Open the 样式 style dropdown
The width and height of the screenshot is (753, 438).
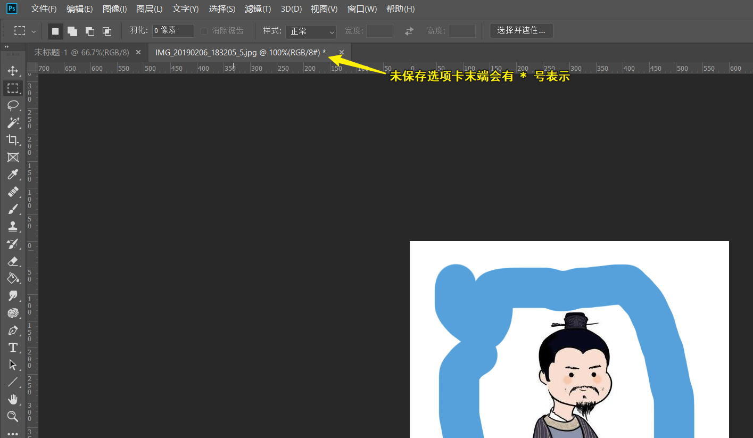tap(311, 31)
